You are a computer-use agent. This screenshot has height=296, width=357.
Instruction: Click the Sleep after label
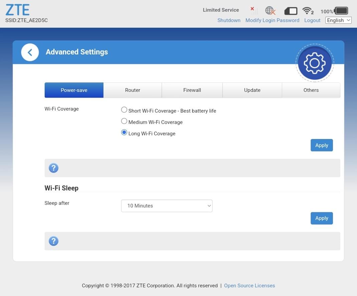click(57, 203)
